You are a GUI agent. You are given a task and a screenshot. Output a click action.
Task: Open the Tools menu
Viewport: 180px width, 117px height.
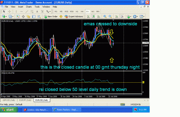37,7
